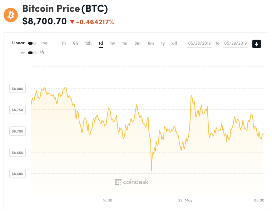Download the chart data with arrow button

click(256, 44)
